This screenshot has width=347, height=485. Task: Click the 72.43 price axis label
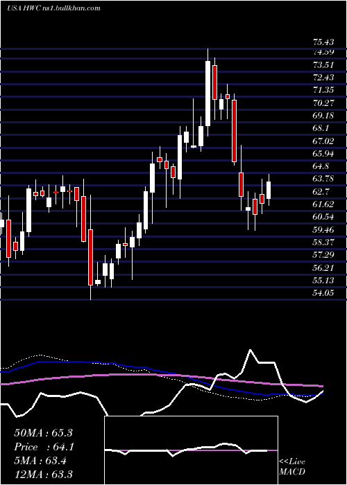point(323,78)
